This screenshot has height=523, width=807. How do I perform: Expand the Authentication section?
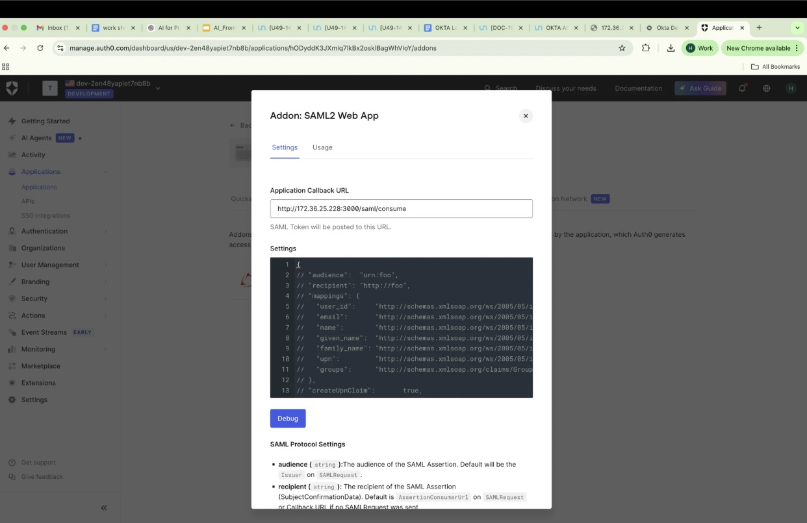tap(49, 231)
